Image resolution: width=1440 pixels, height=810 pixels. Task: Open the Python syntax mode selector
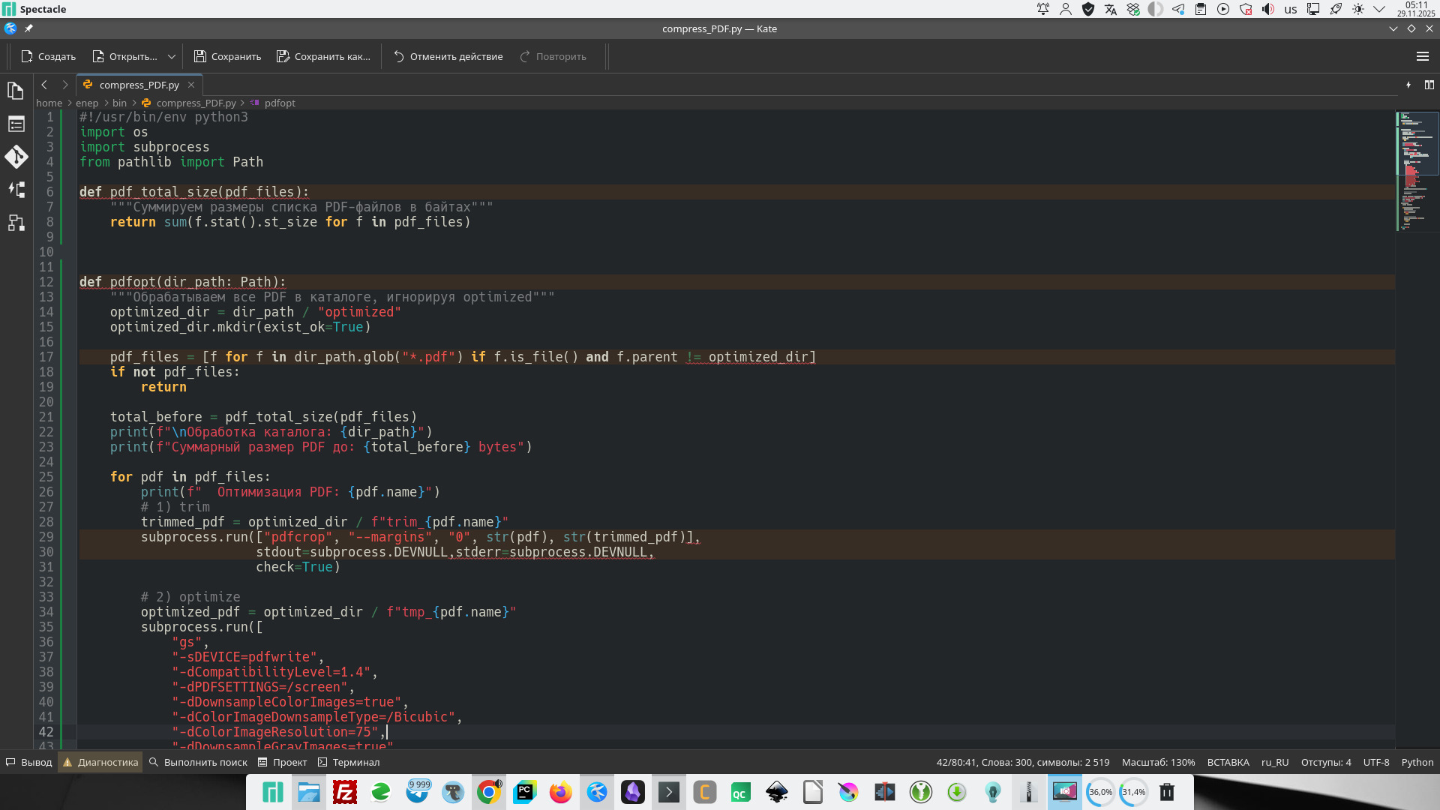pyautogui.click(x=1417, y=762)
